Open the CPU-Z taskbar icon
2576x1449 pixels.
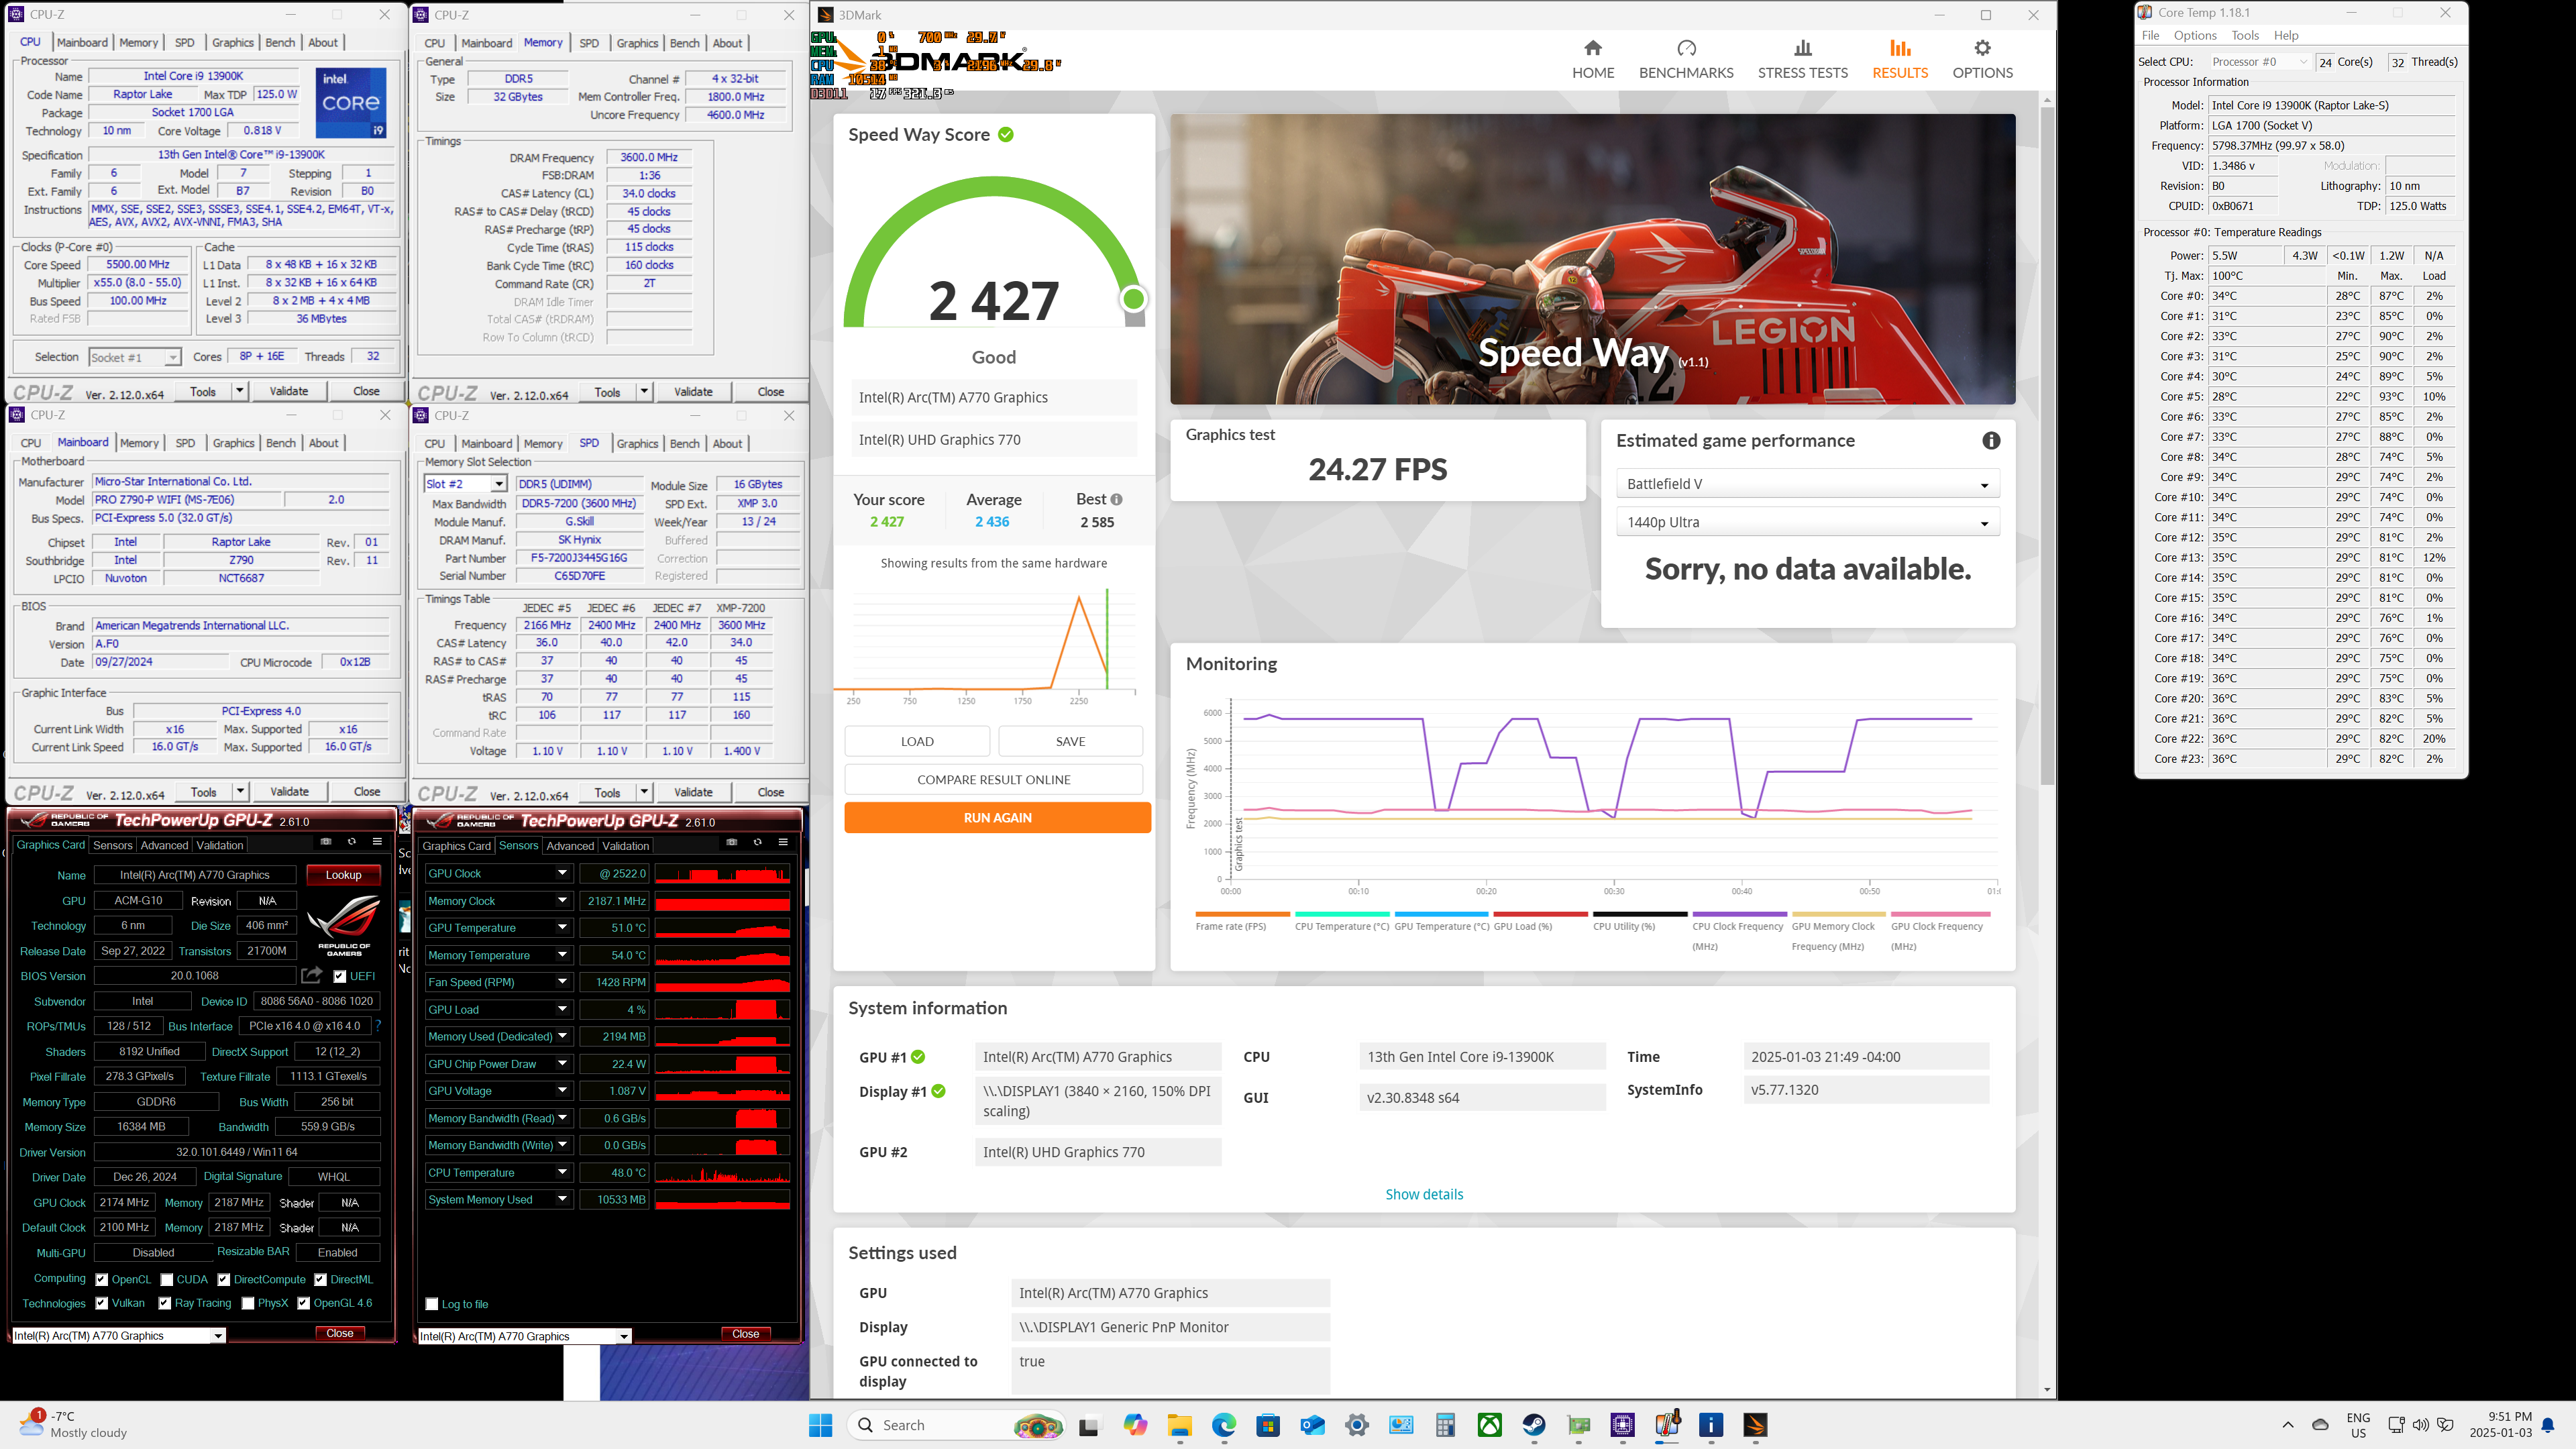[1622, 1425]
